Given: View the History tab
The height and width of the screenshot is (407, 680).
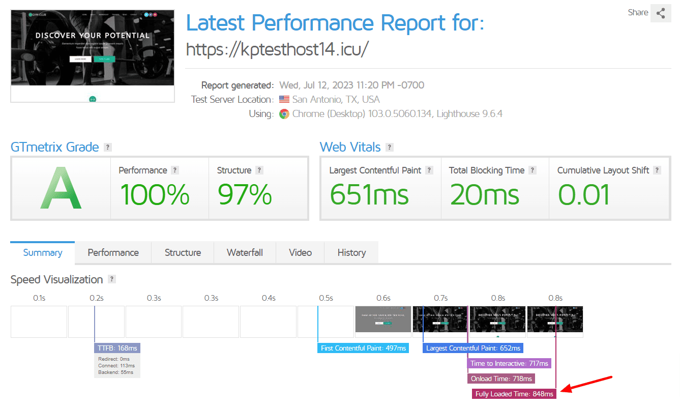Looking at the screenshot, I should tap(351, 253).
